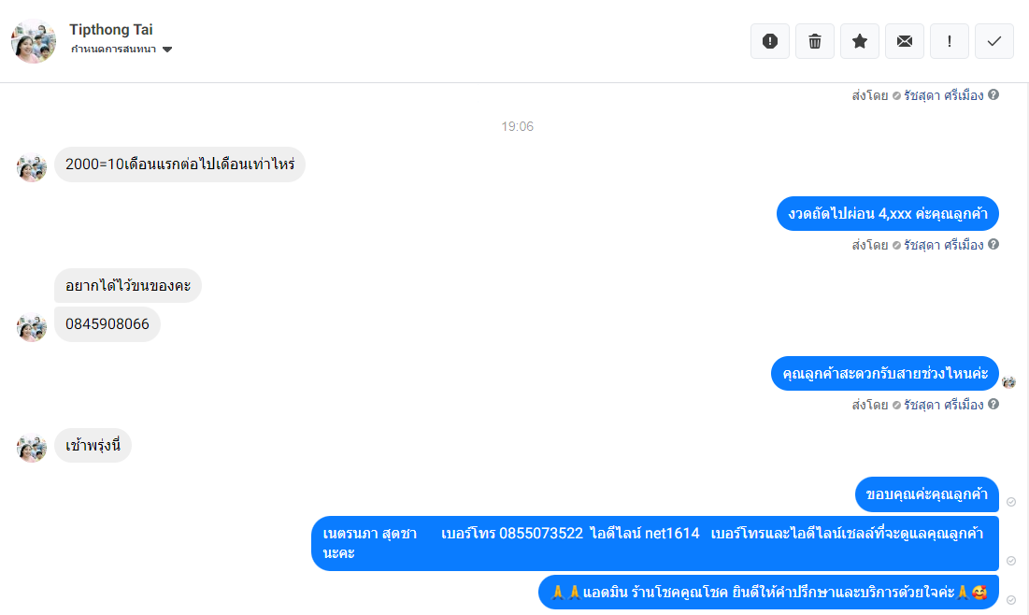Mark conversation as spam with exclamation circle icon

pyautogui.click(x=770, y=41)
